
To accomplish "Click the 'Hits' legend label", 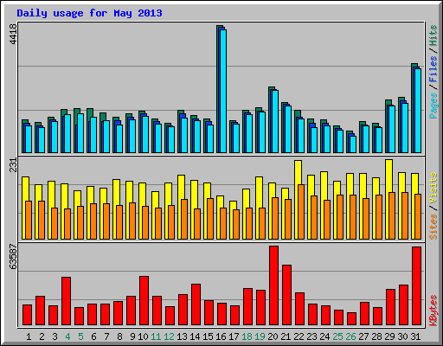I will 433,35.
